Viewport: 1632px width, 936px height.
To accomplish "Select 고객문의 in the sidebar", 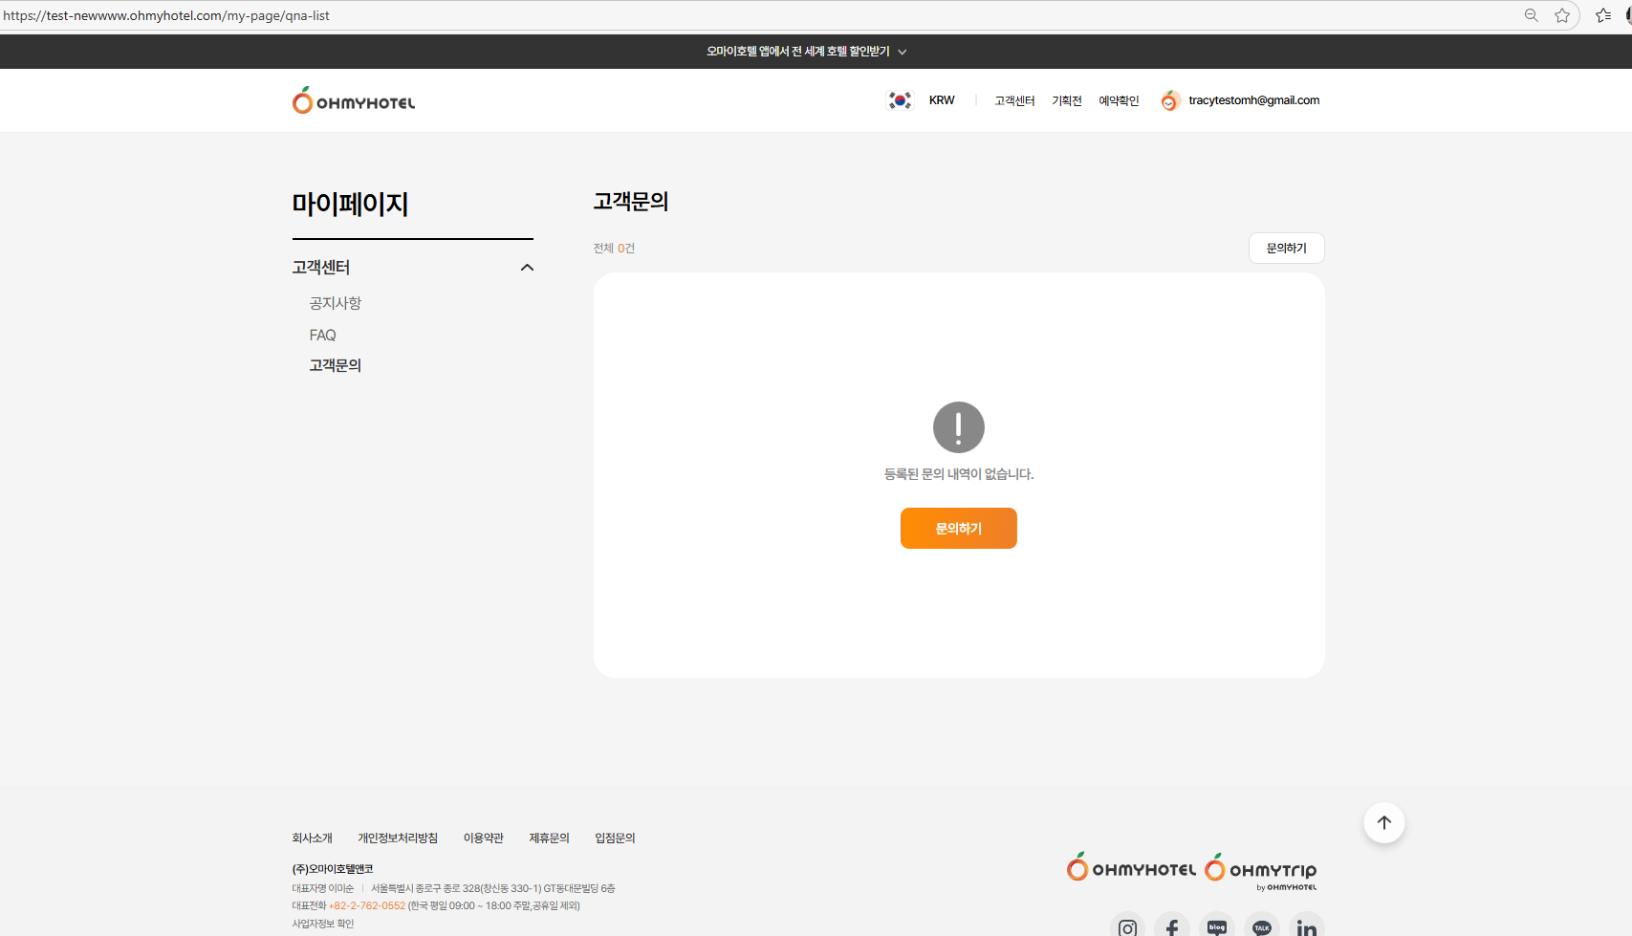I will point(336,365).
